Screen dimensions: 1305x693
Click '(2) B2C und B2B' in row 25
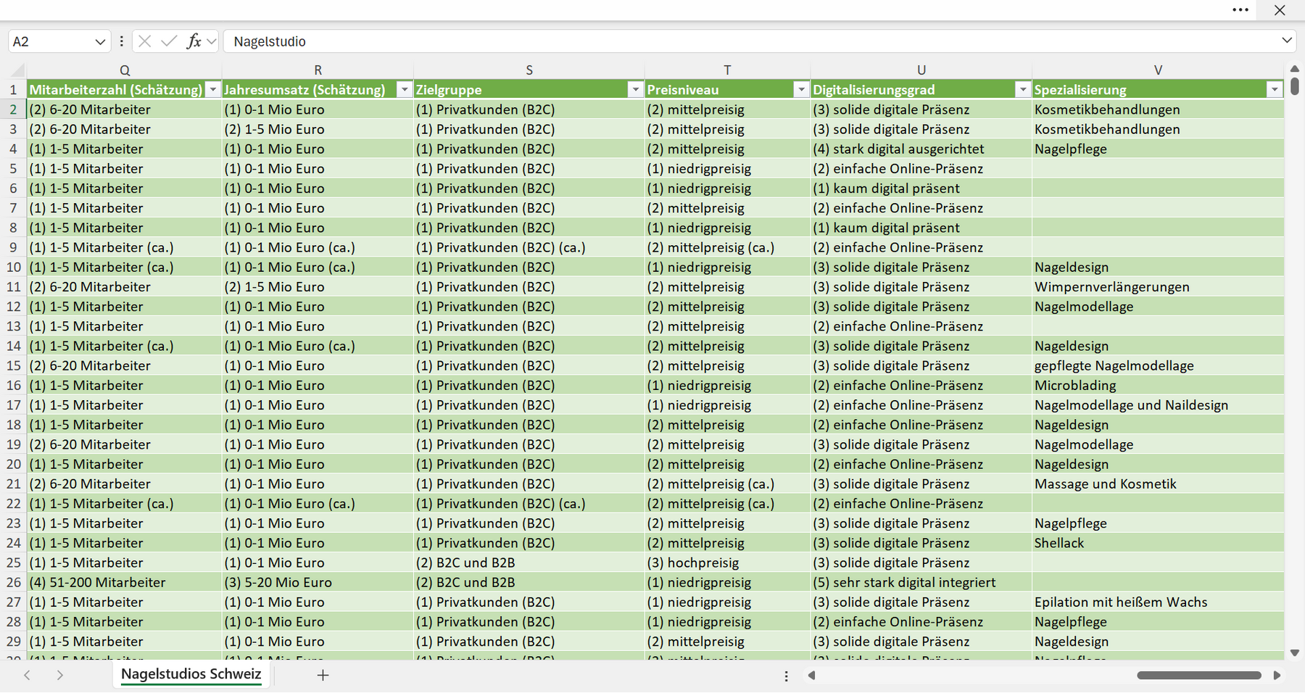pyautogui.click(x=529, y=563)
